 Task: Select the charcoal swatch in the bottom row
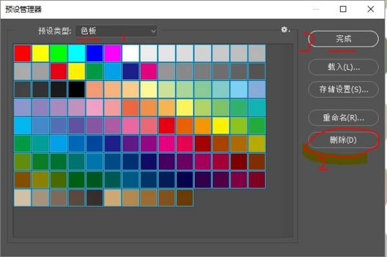95,198
